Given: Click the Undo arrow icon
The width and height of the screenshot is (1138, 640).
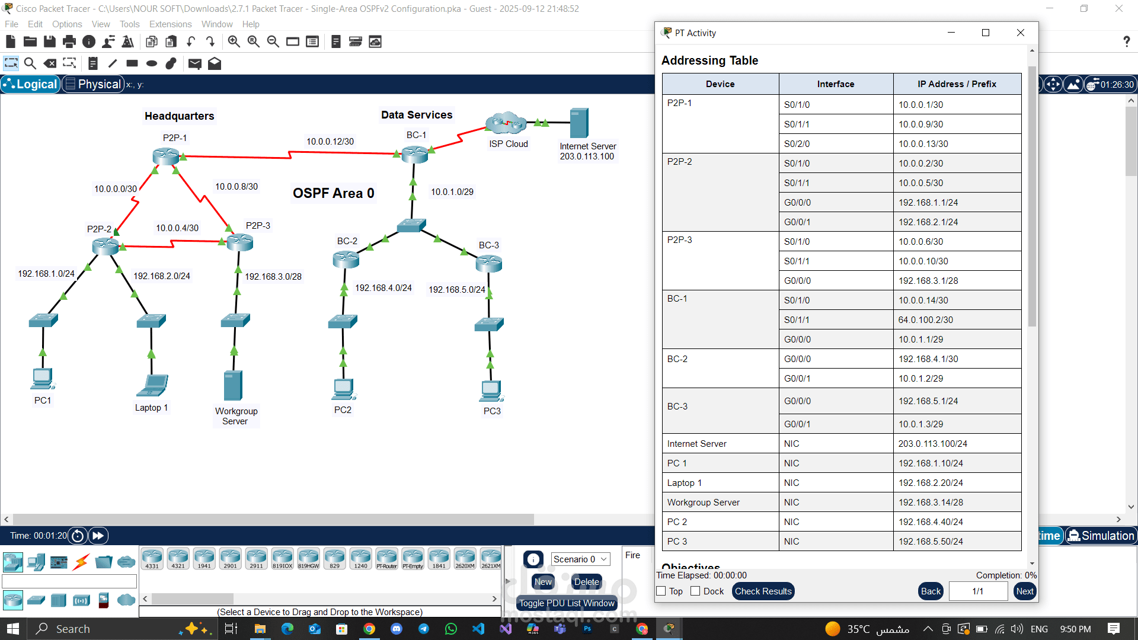Looking at the screenshot, I should click(x=191, y=41).
